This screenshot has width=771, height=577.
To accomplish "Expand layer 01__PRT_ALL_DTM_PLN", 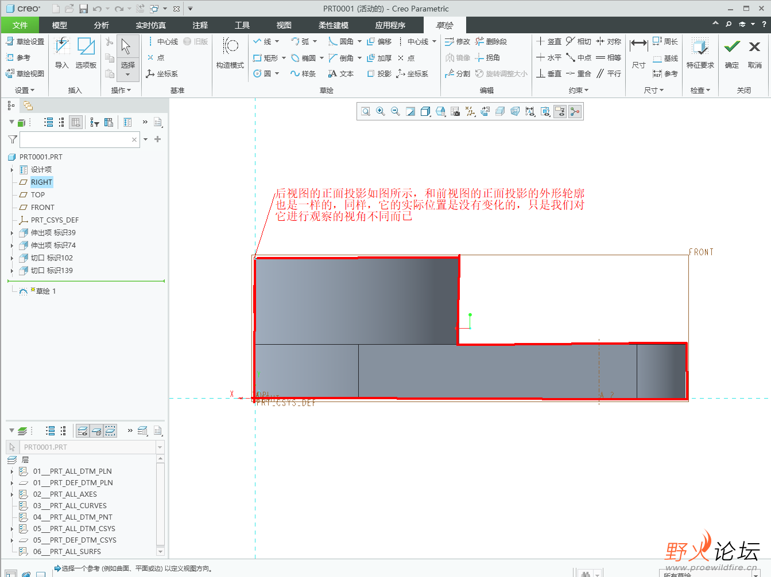I will click(x=12, y=471).
